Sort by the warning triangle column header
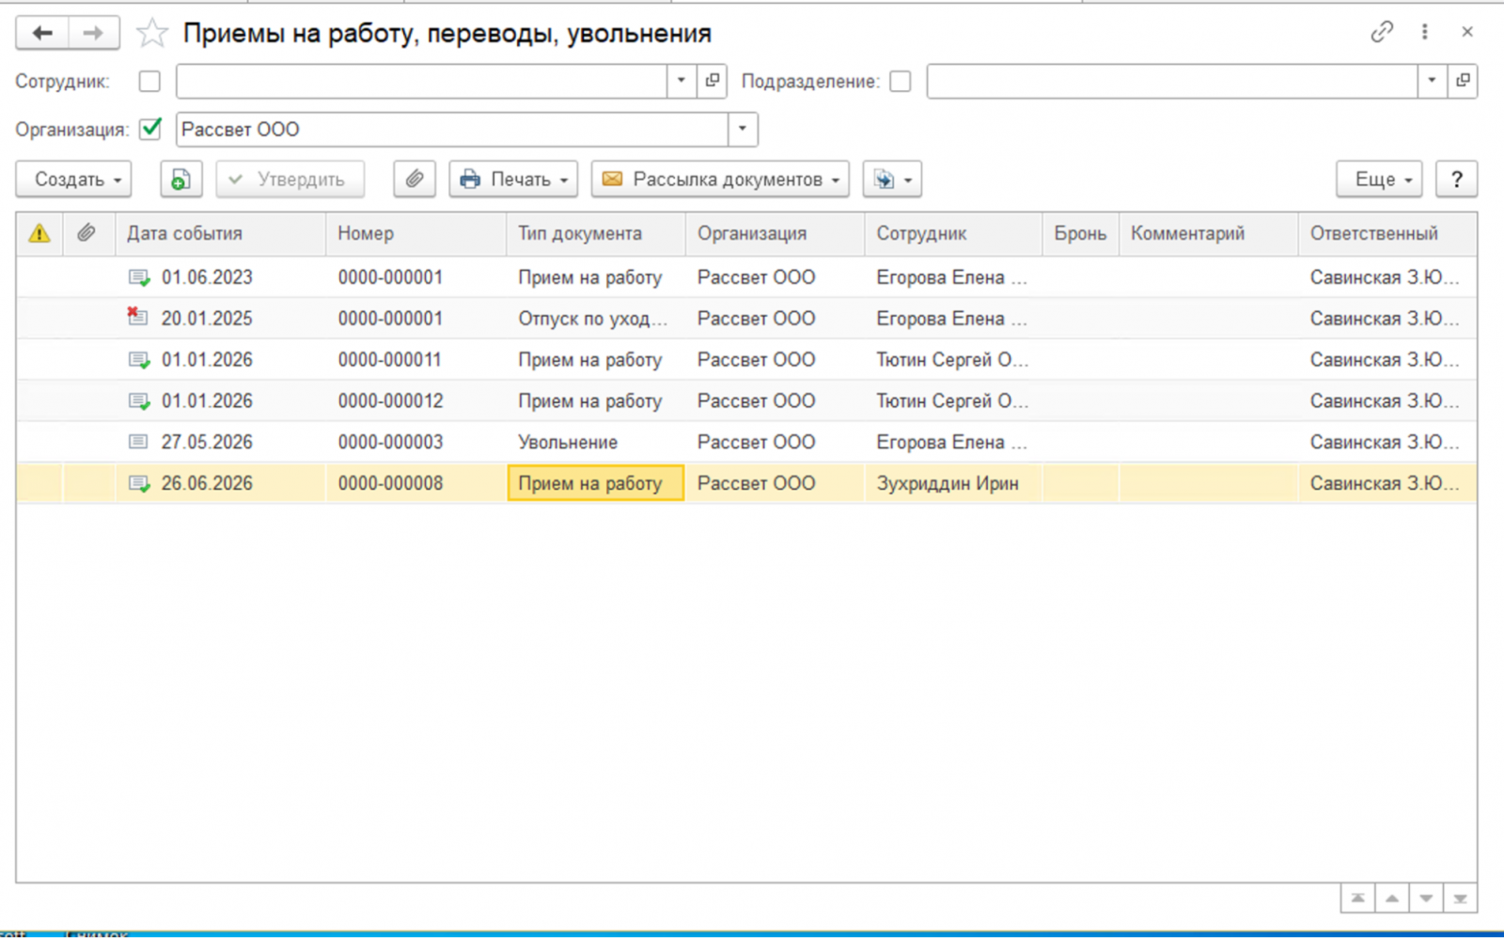1504x938 pixels. click(39, 234)
